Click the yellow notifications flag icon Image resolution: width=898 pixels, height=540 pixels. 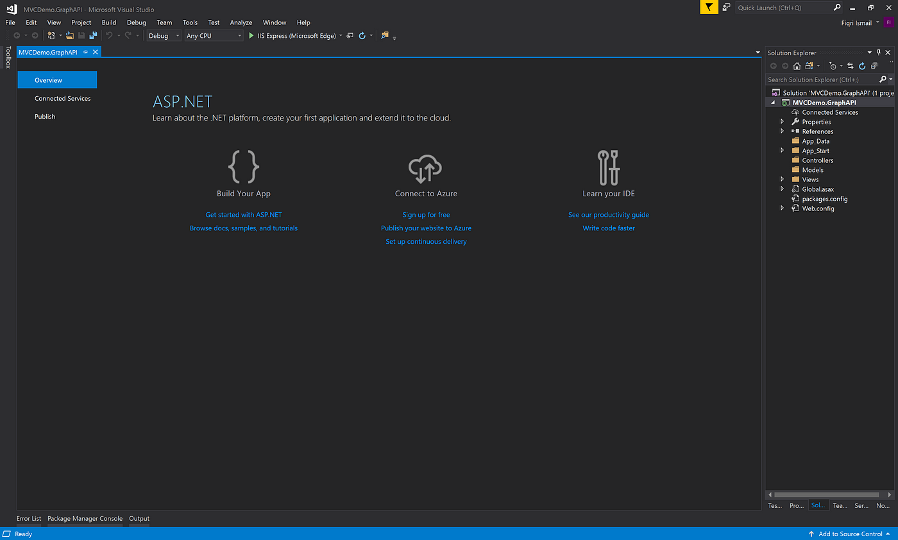pos(708,8)
